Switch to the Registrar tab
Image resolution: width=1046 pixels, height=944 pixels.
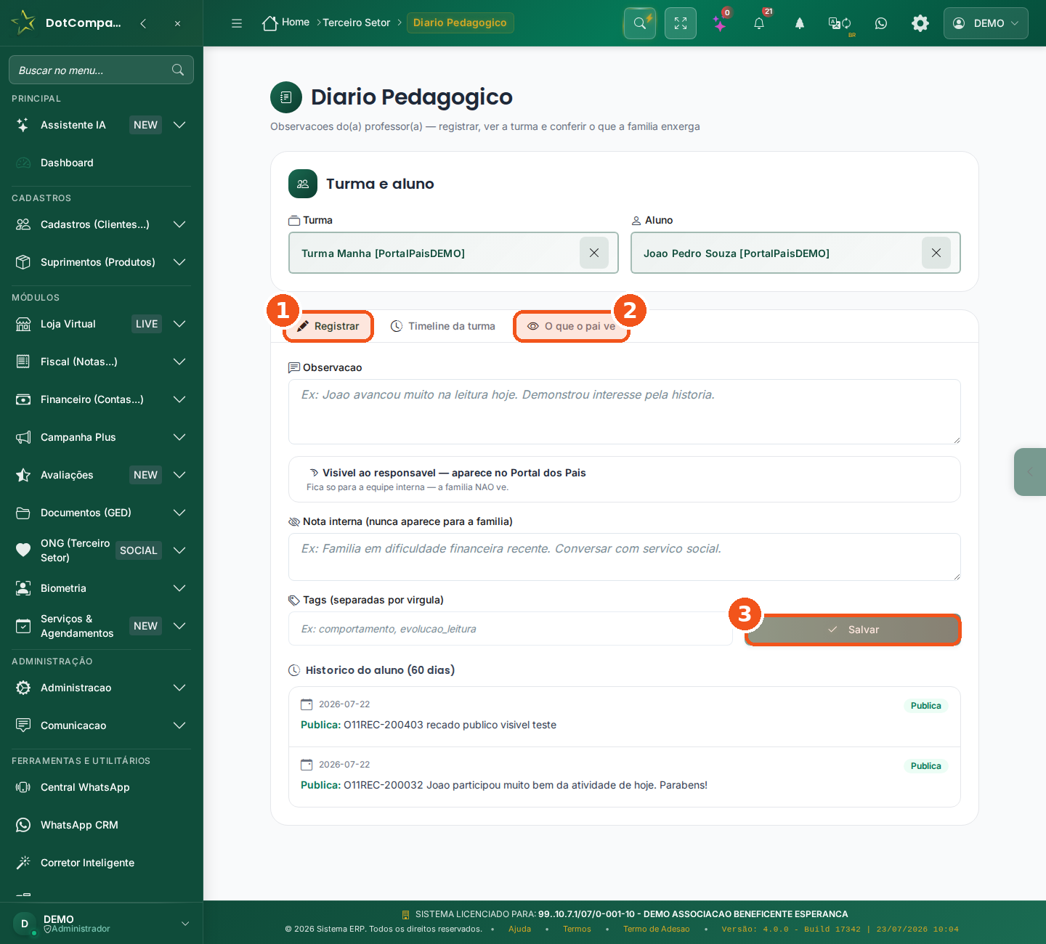[328, 326]
